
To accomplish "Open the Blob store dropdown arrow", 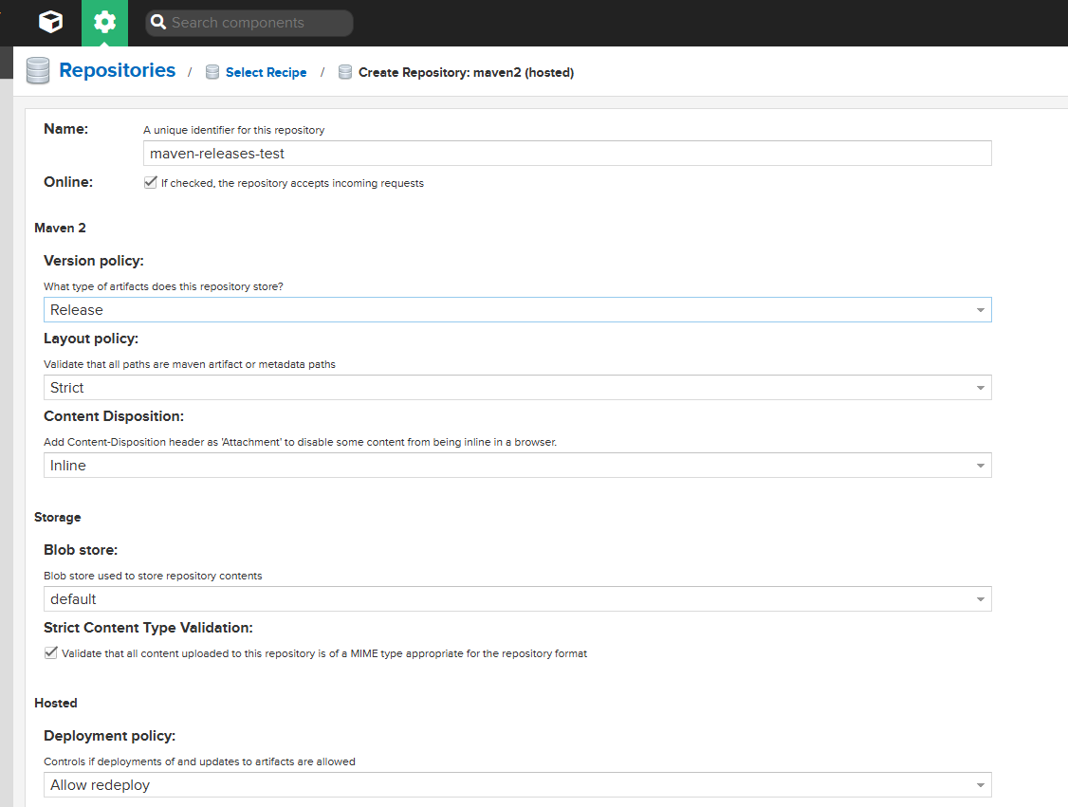I will coord(980,598).
